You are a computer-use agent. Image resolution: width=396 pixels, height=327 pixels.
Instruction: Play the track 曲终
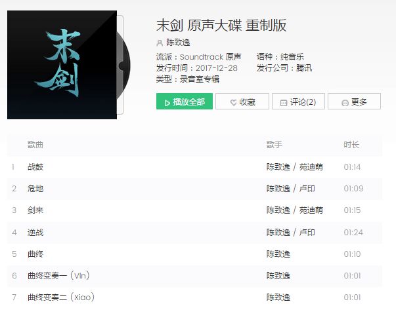[35, 254]
